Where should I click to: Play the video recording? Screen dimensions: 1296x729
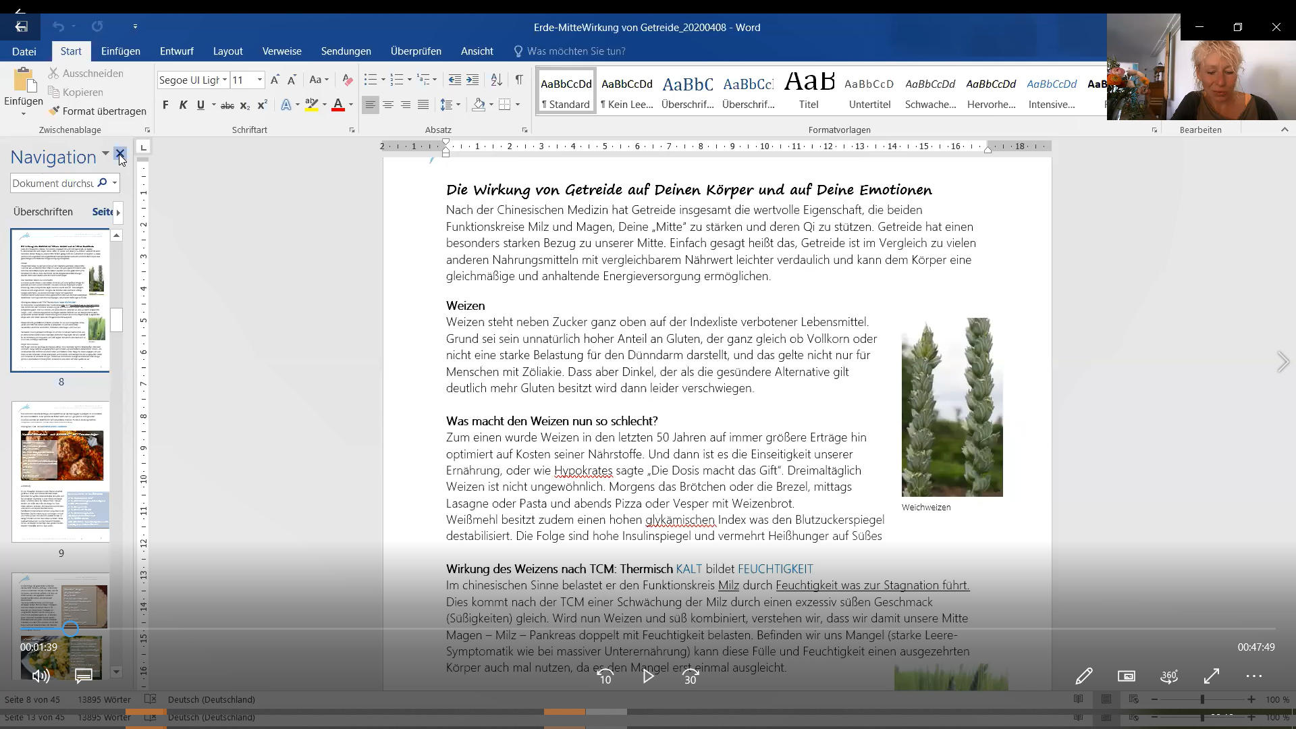[x=648, y=676]
